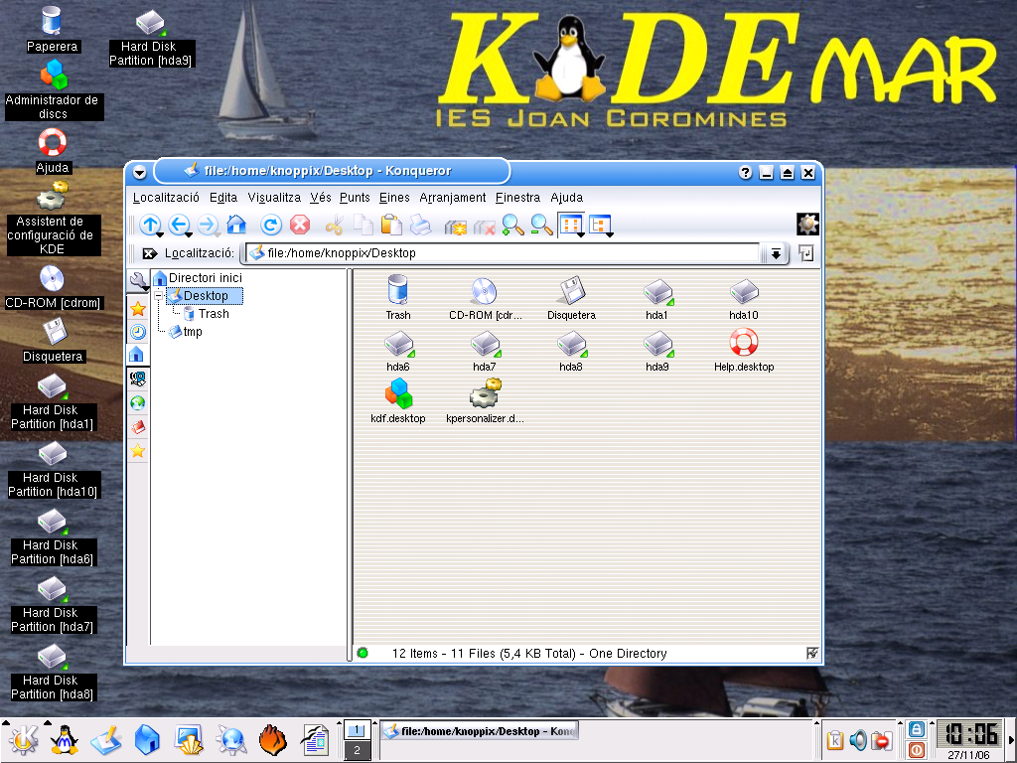Open the sidebar configuration wrench dropdown
Image resolution: width=1017 pixels, height=763 pixels.
(138, 283)
